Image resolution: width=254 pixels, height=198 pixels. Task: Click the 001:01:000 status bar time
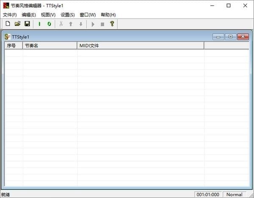click(208, 195)
